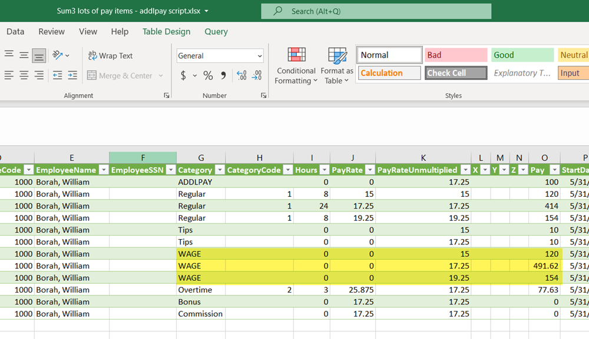Toggle Bottom Align vertical alignment

point(39,55)
